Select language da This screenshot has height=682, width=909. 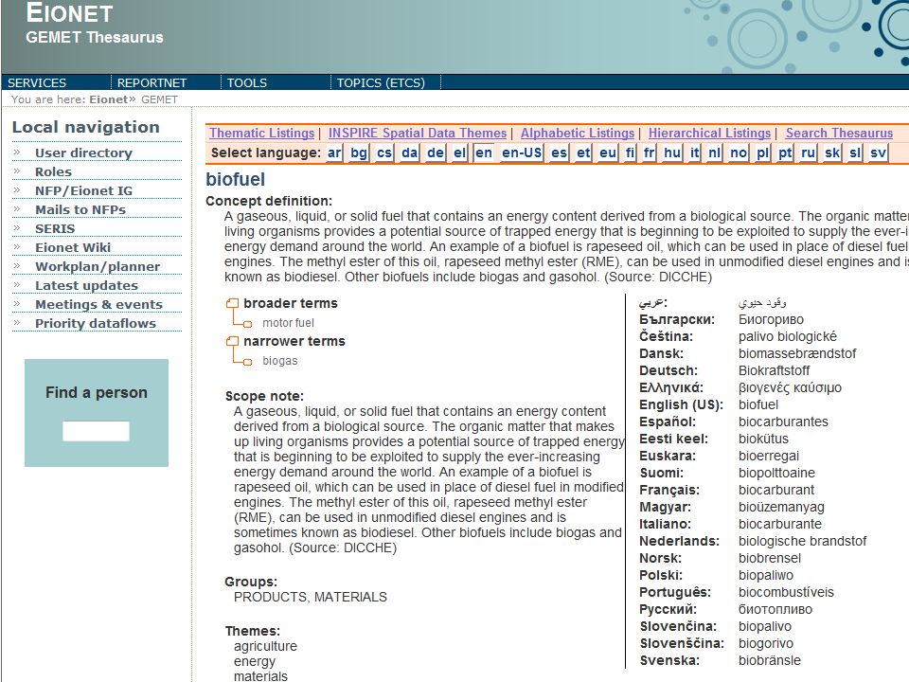(410, 153)
